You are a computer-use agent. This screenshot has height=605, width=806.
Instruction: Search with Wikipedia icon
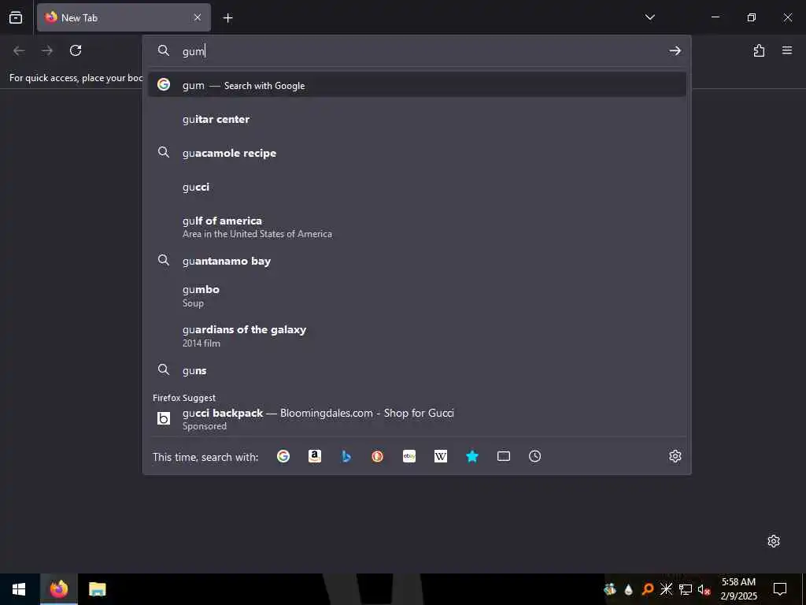point(441,456)
